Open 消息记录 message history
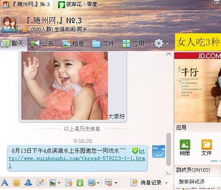The image size is (221, 190). tap(146, 183)
